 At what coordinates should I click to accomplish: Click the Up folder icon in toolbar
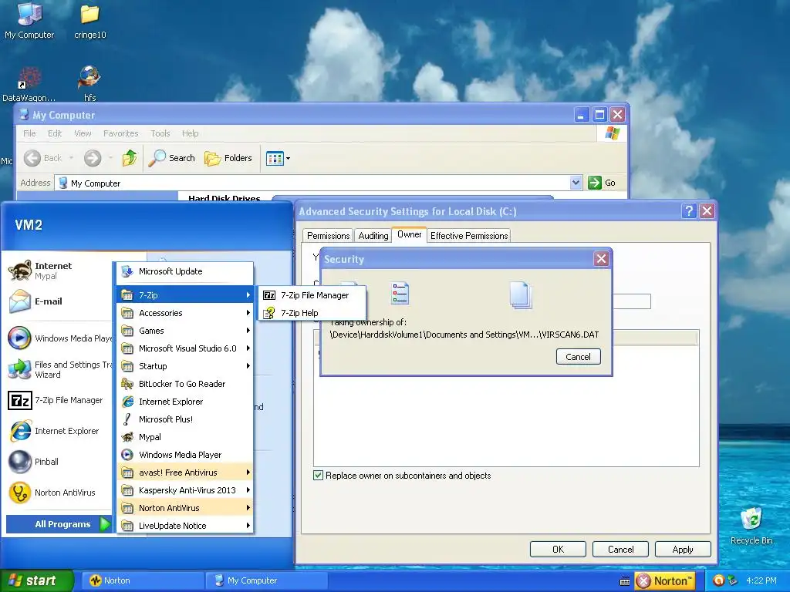click(130, 158)
